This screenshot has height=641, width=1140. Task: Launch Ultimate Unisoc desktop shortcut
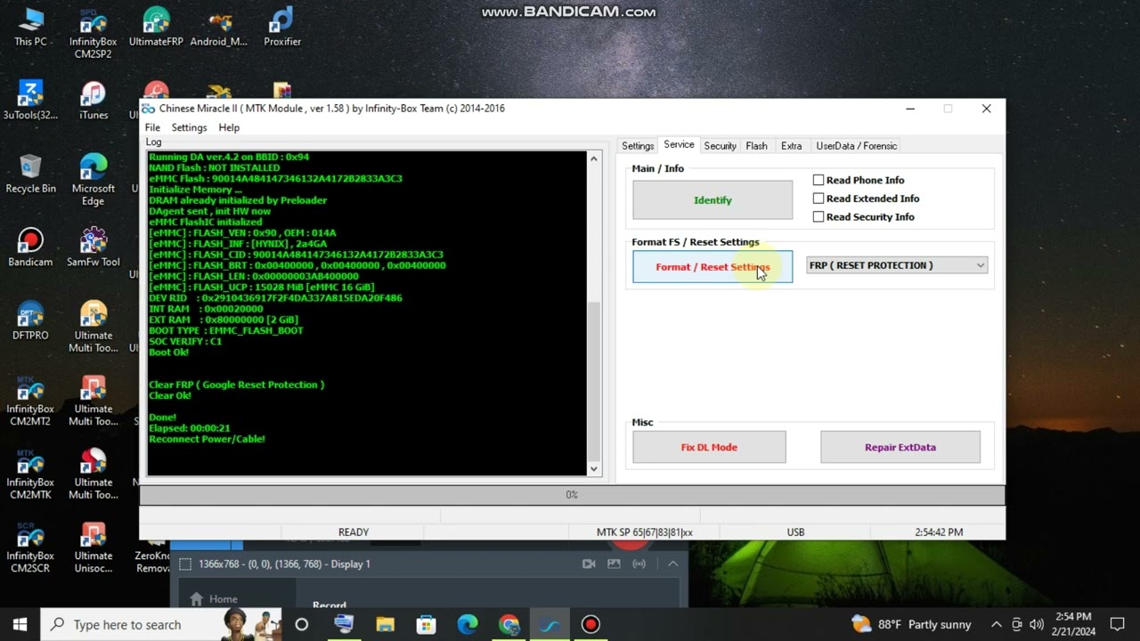coord(94,548)
